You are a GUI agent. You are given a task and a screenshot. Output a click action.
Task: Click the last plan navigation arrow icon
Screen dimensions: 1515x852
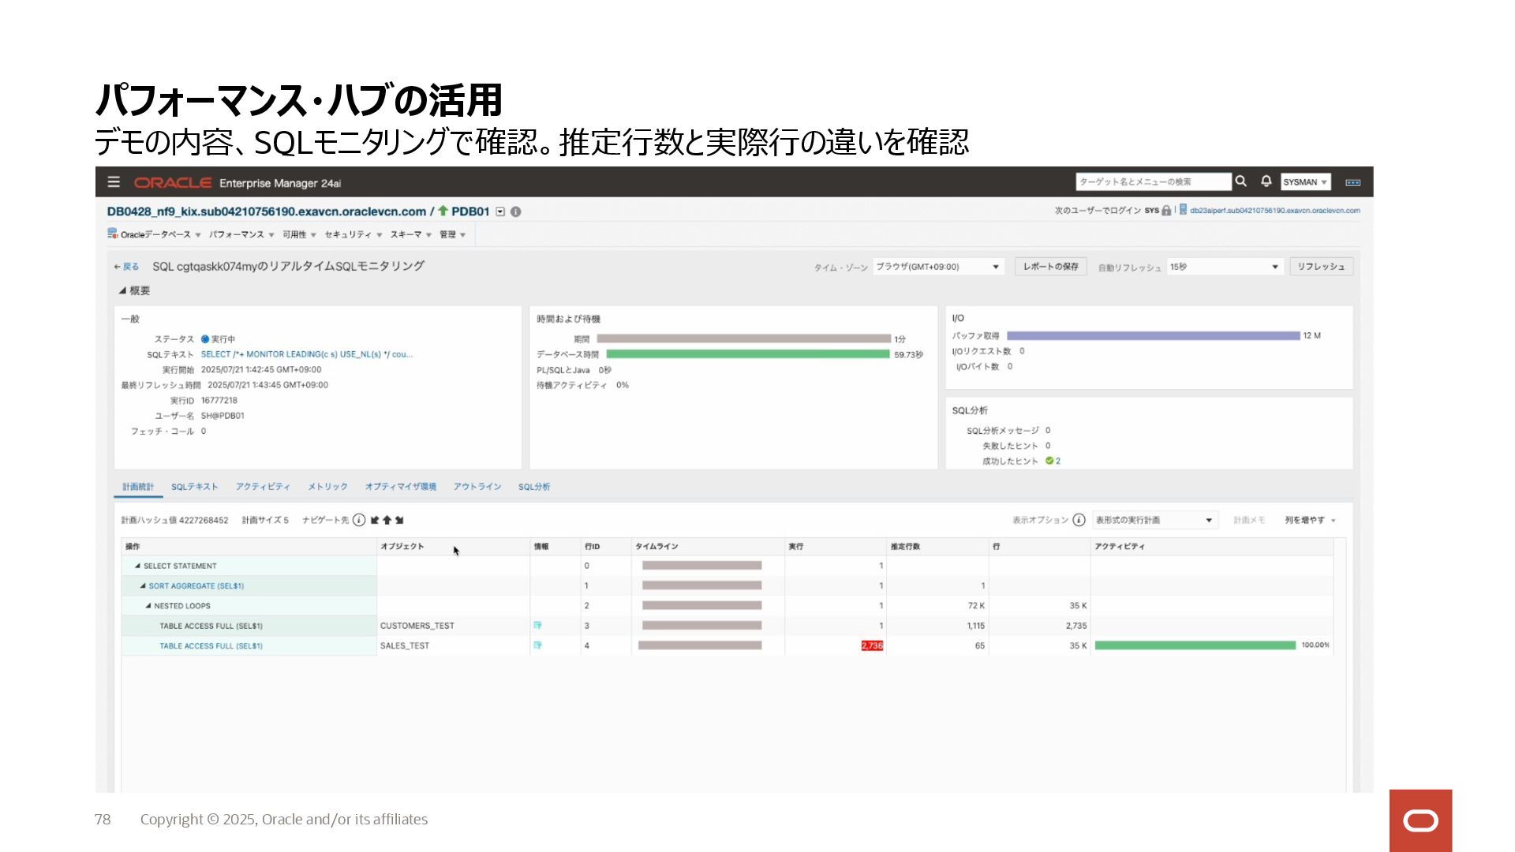pos(399,520)
